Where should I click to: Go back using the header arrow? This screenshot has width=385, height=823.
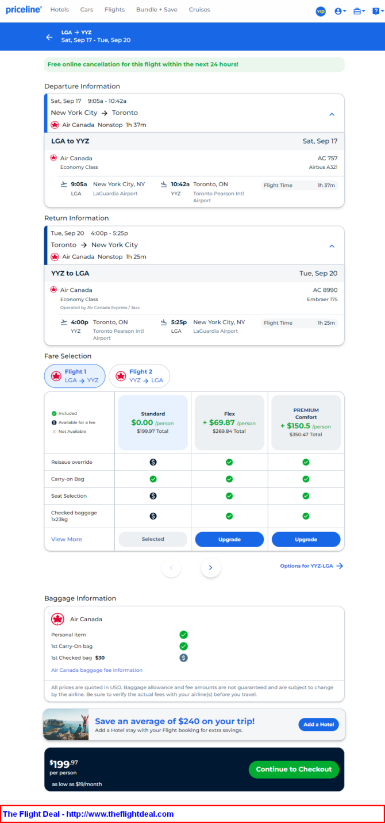tap(49, 37)
